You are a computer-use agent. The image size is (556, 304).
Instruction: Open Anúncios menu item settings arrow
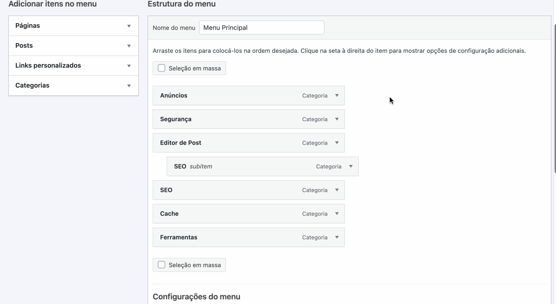point(337,95)
